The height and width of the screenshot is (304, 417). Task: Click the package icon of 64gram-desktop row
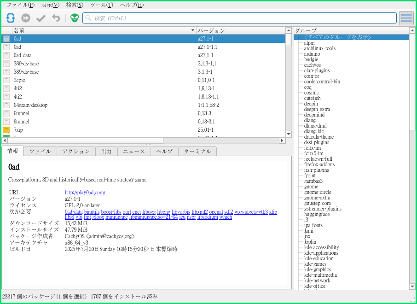(6, 105)
